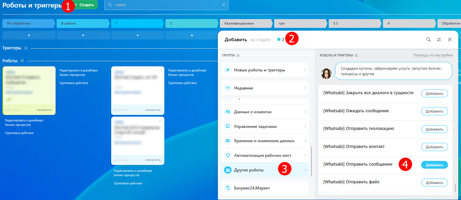Click the search magnifier icon in Add panel

tap(429, 39)
